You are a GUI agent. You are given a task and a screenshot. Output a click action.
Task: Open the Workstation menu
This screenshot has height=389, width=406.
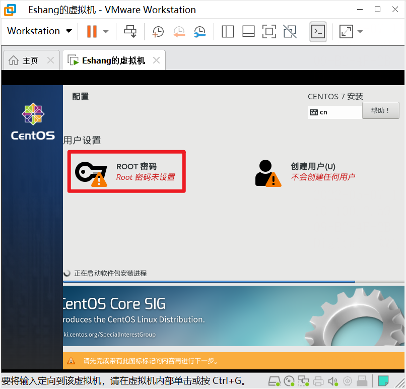click(x=39, y=31)
